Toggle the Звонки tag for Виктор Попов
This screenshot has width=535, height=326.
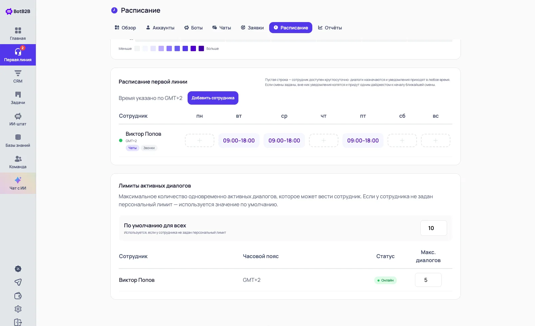pos(149,148)
